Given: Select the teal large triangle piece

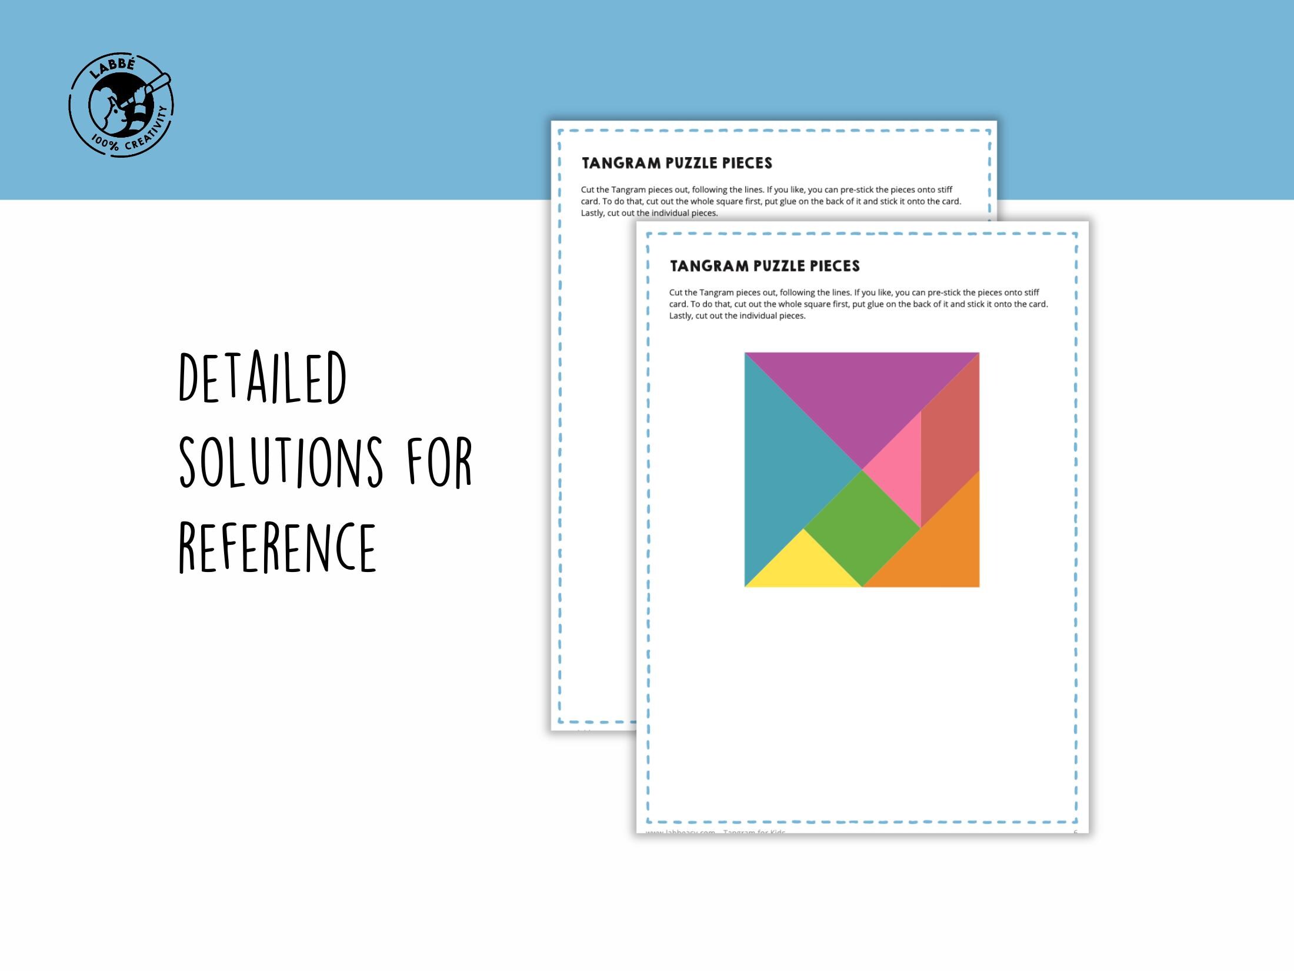Looking at the screenshot, I should (783, 470).
